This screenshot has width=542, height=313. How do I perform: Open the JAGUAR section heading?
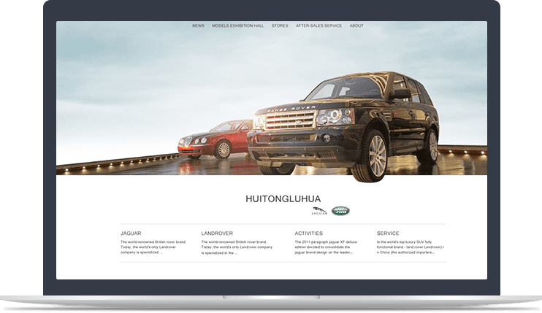coord(131,233)
